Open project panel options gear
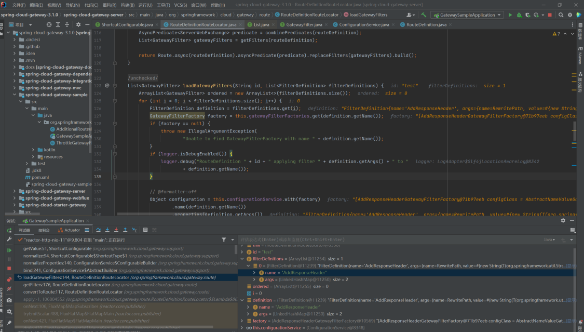 78,24
